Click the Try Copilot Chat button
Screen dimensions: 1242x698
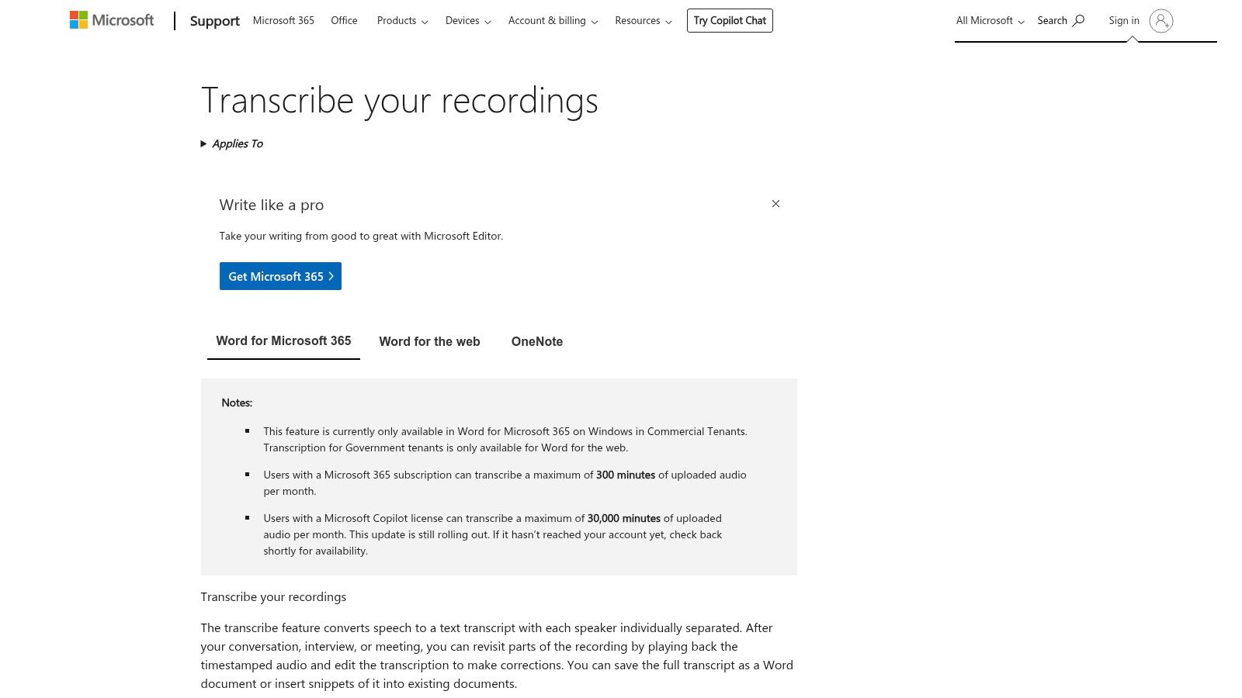click(x=730, y=20)
